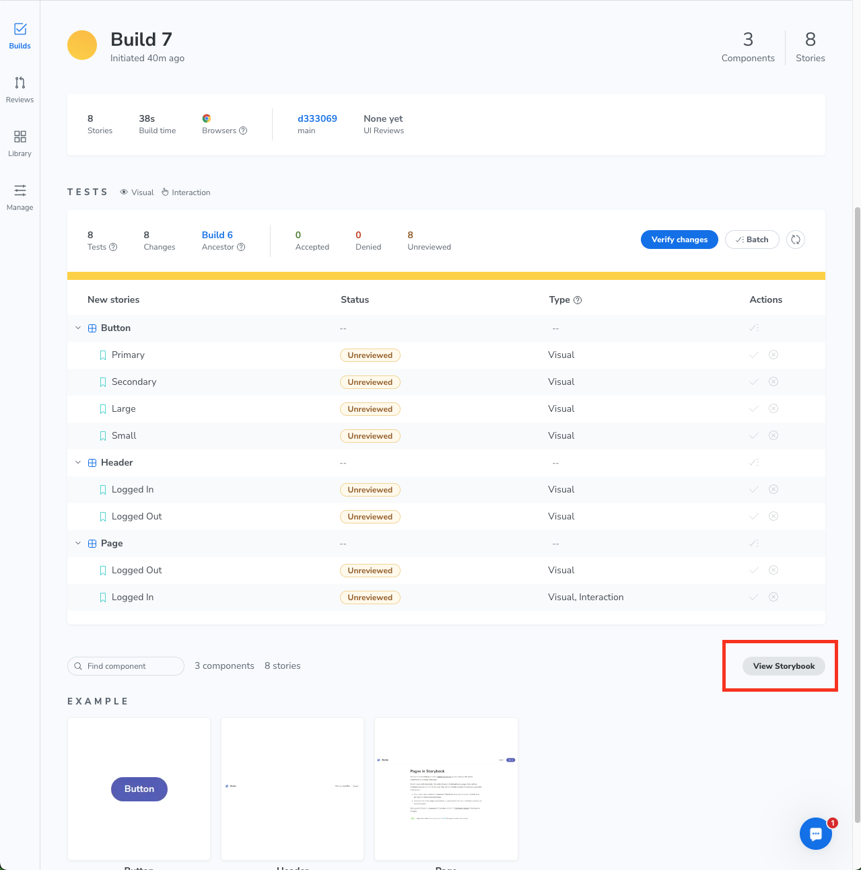The width and height of the screenshot is (861, 870).
Task: Open the Reviews section in sidebar
Action: (20, 90)
